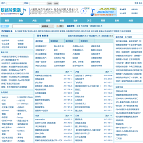Viewport: 143px width, 143px height.
Task: Click the 音乐2000 hot category link
Action: coord(55,31)
